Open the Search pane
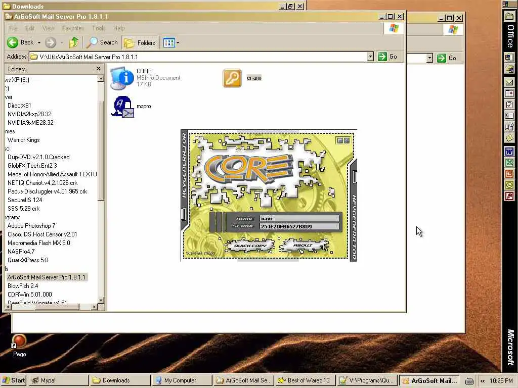The image size is (518, 388). click(102, 42)
